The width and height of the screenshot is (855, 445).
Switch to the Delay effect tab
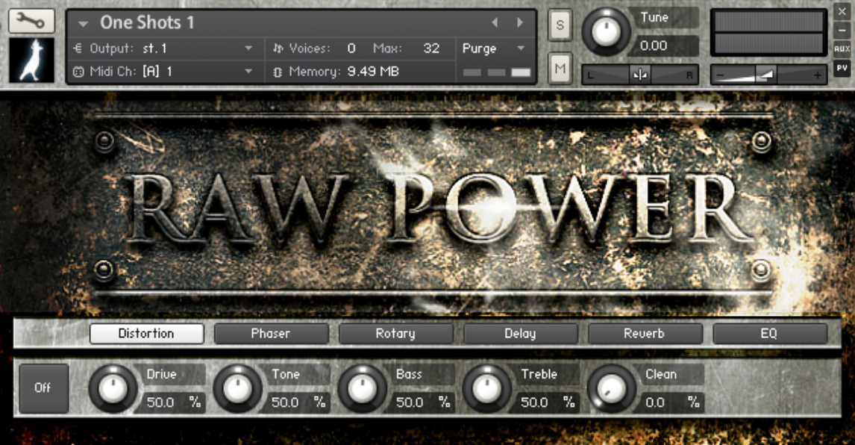pos(520,334)
